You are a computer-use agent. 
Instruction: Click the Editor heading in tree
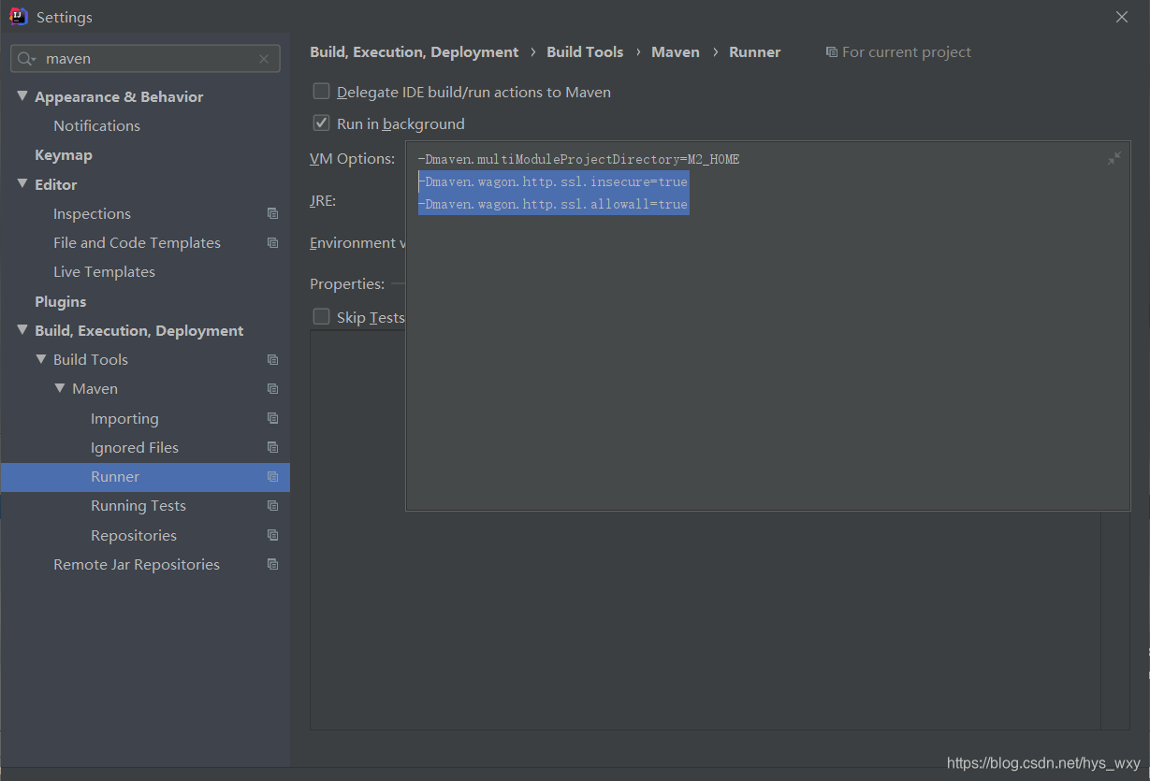(x=56, y=185)
